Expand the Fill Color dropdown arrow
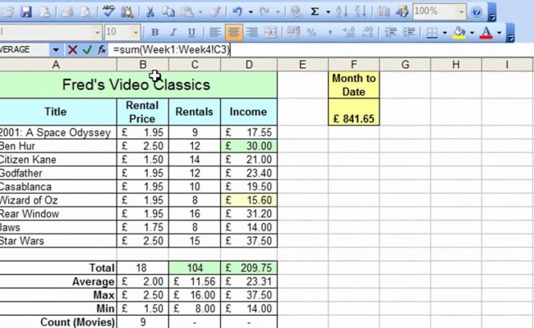 pyautogui.click(x=472, y=33)
